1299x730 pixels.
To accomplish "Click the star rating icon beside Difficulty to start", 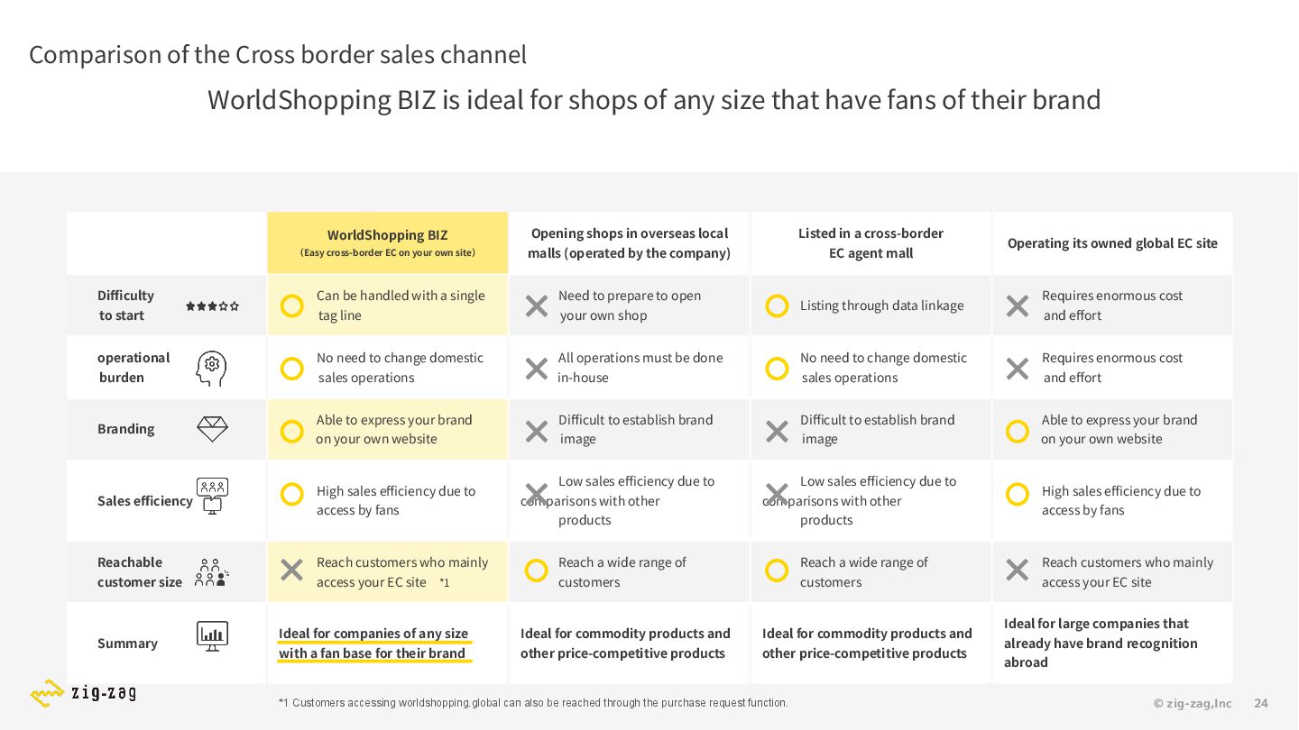I will [212, 306].
